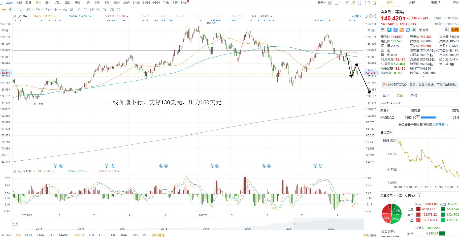Switch to the 分时 intraday tab
Screen dimensions: 459x237
pyautogui.click(x=19, y=3)
